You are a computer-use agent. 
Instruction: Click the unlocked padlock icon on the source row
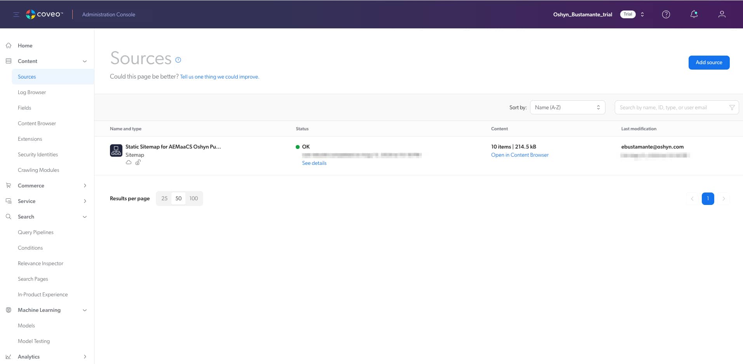[x=138, y=163]
